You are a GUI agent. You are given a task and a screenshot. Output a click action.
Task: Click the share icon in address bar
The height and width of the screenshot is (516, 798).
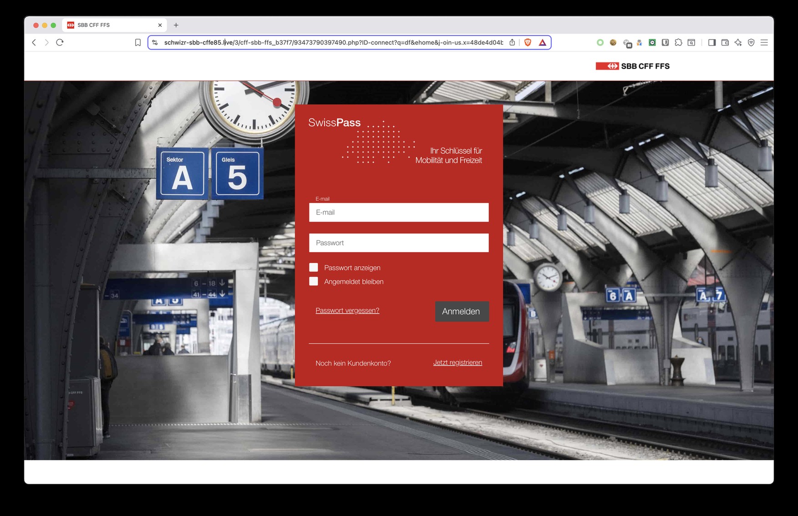[x=512, y=42]
